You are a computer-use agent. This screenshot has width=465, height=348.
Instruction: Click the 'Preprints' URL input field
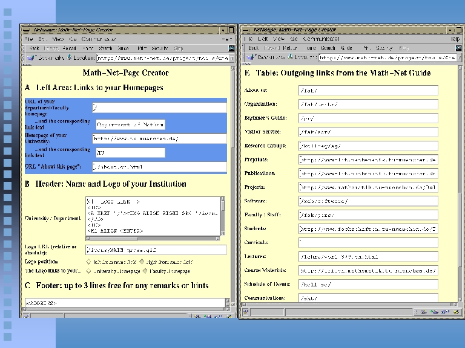point(368,159)
